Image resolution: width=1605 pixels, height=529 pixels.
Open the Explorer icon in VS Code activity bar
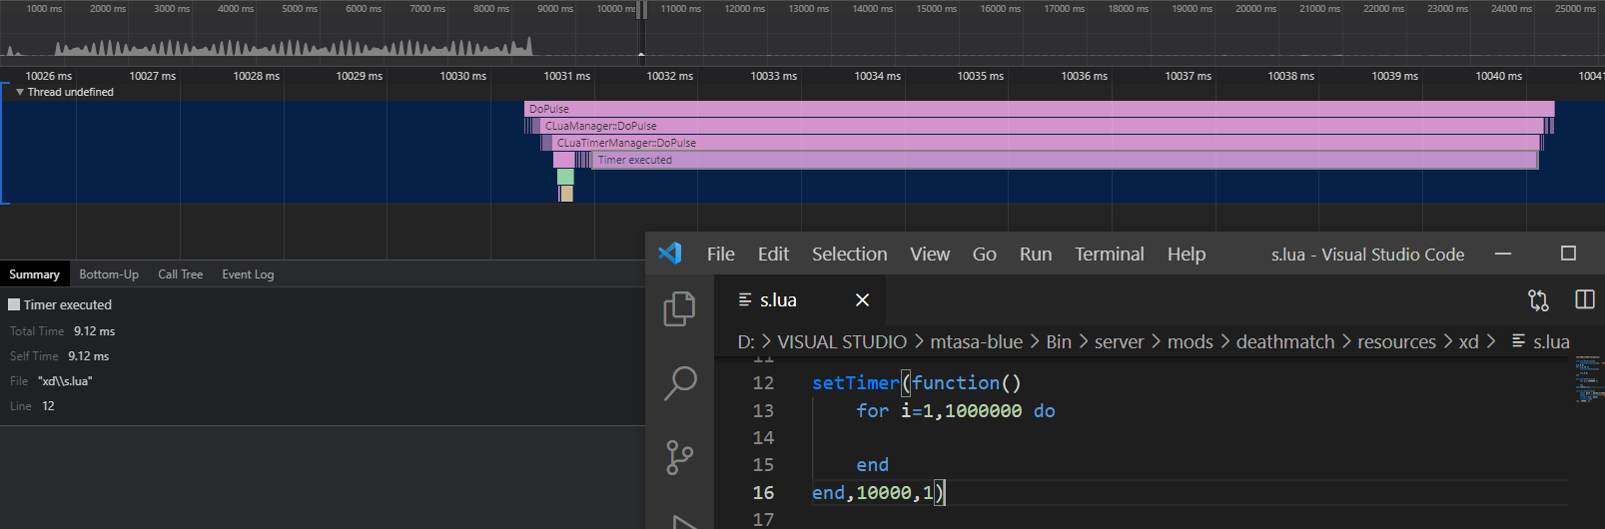coord(680,308)
